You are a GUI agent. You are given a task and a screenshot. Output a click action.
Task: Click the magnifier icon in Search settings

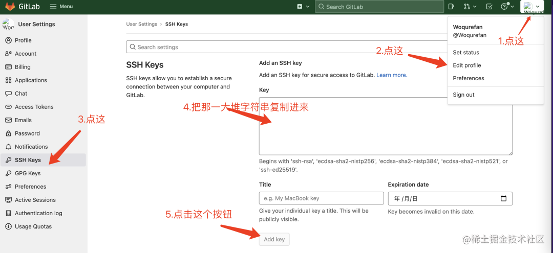click(x=133, y=47)
